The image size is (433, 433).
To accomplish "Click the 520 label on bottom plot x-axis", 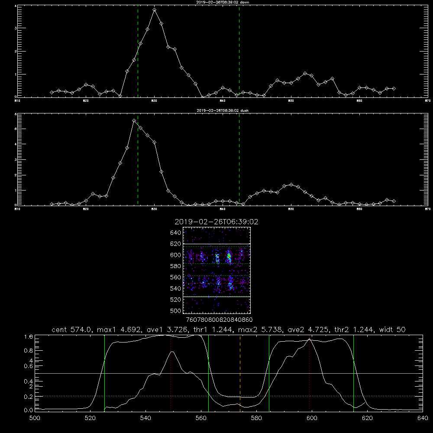I will click(x=90, y=418).
